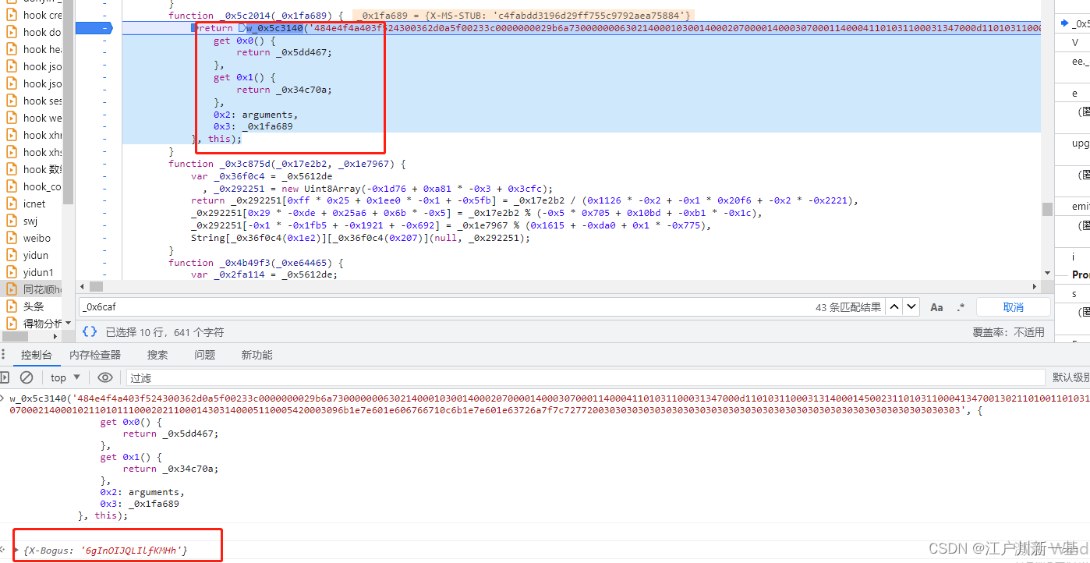1090x563 pixels.
Task: Open the hook we snippet
Action: coord(42,118)
